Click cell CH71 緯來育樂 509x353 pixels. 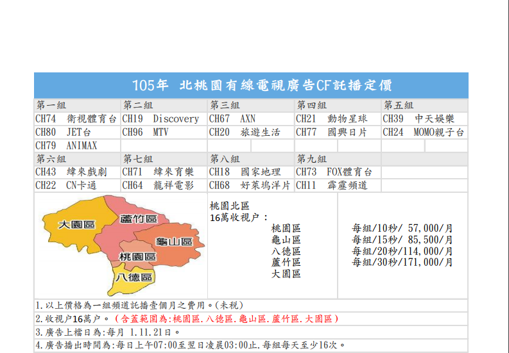tap(164, 172)
